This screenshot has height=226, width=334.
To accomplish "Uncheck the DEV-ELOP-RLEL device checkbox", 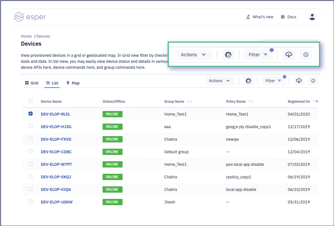I will pos(31,114).
